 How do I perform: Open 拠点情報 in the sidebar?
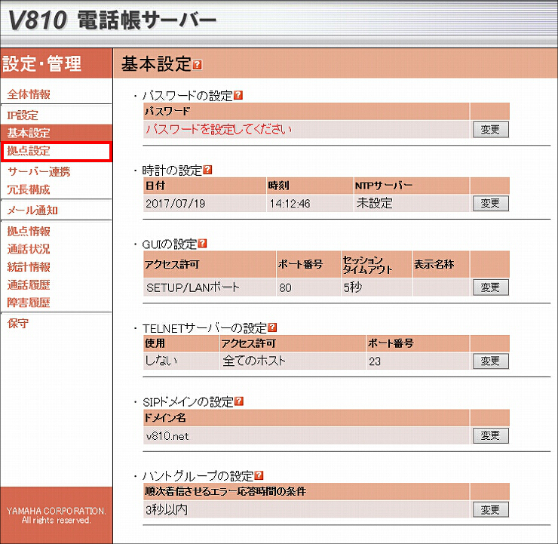tap(29, 232)
